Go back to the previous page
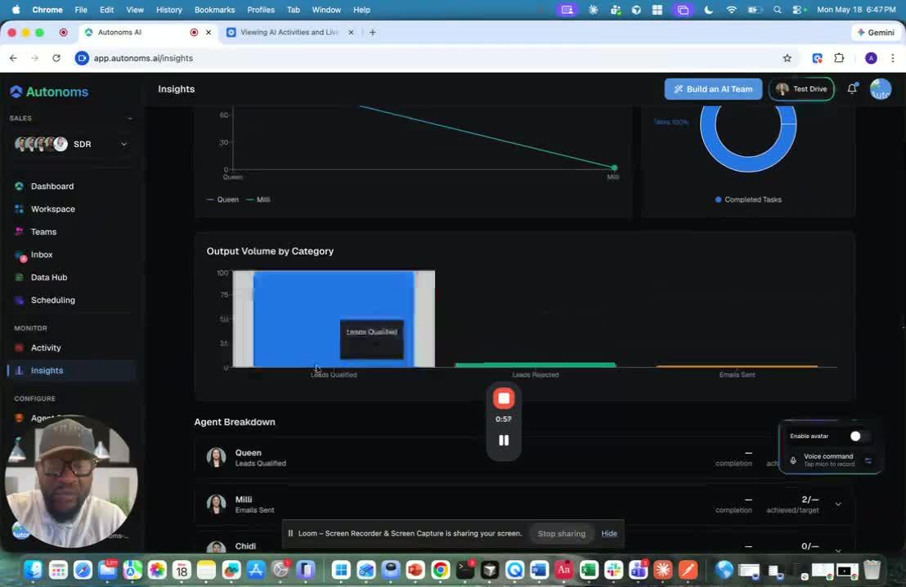Viewport: 906px width, 587px height. coord(13,58)
